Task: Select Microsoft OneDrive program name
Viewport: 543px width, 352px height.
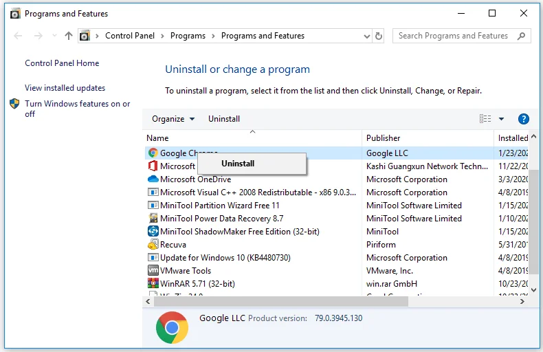Action: coord(195,179)
